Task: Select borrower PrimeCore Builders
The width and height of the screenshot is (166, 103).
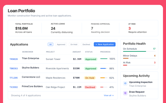Action: (32, 86)
